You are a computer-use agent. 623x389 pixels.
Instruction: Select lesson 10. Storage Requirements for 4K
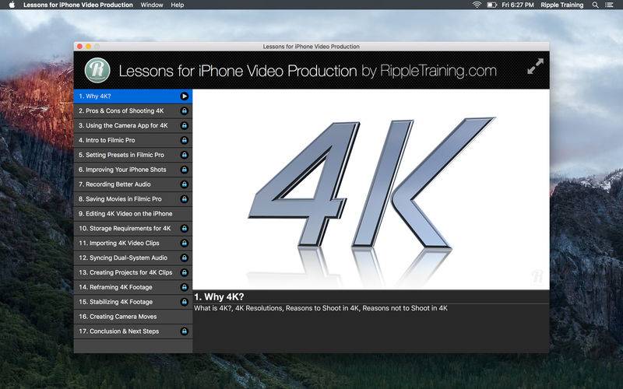pyautogui.click(x=132, y=228)
